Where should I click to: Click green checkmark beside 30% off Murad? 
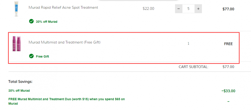(x=32, y=21)
